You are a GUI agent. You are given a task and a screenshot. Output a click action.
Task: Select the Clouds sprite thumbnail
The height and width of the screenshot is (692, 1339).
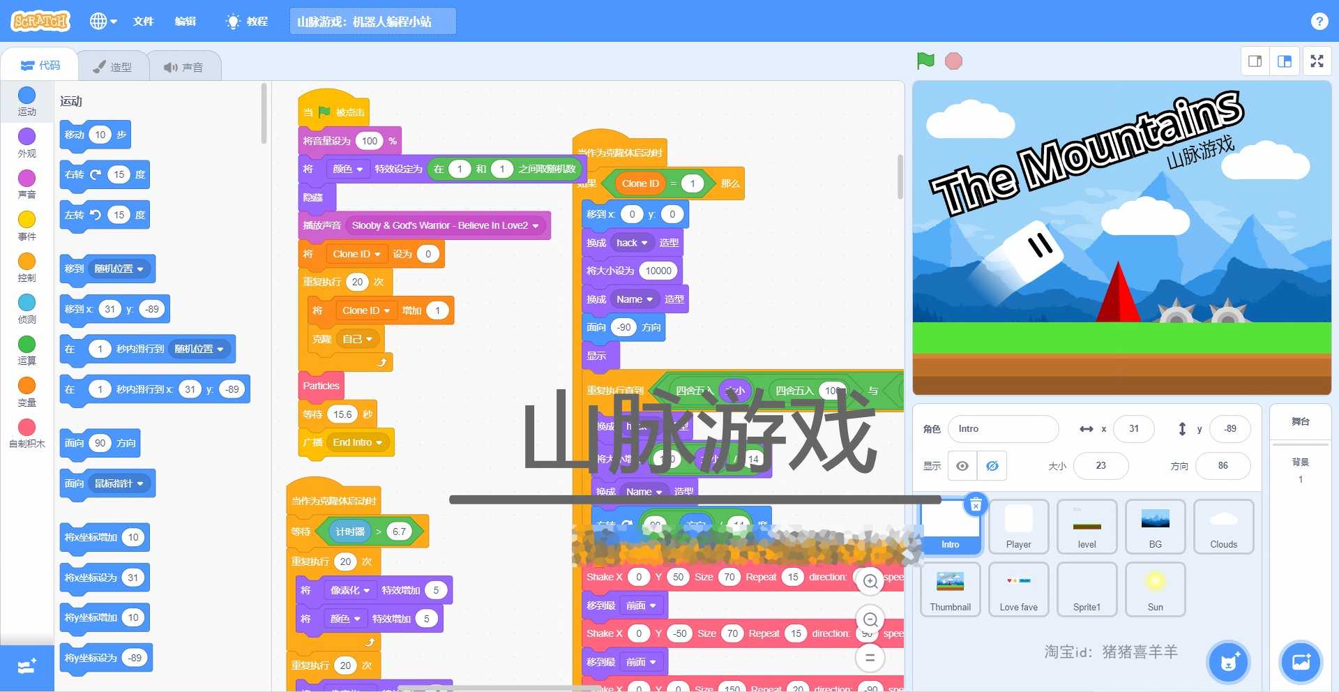1223,527
